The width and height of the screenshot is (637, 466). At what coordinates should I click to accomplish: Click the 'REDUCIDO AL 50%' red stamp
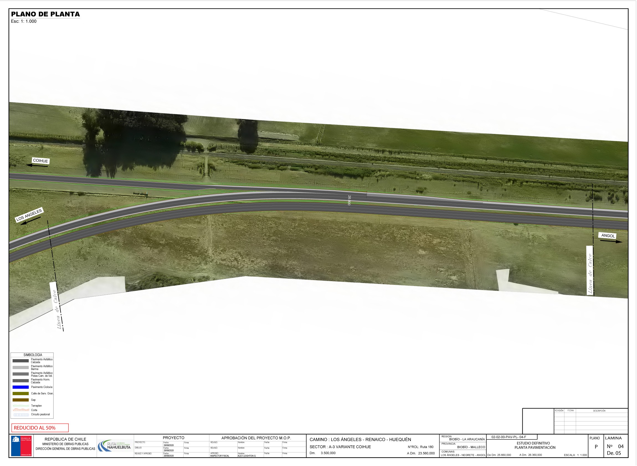[40, 428]
